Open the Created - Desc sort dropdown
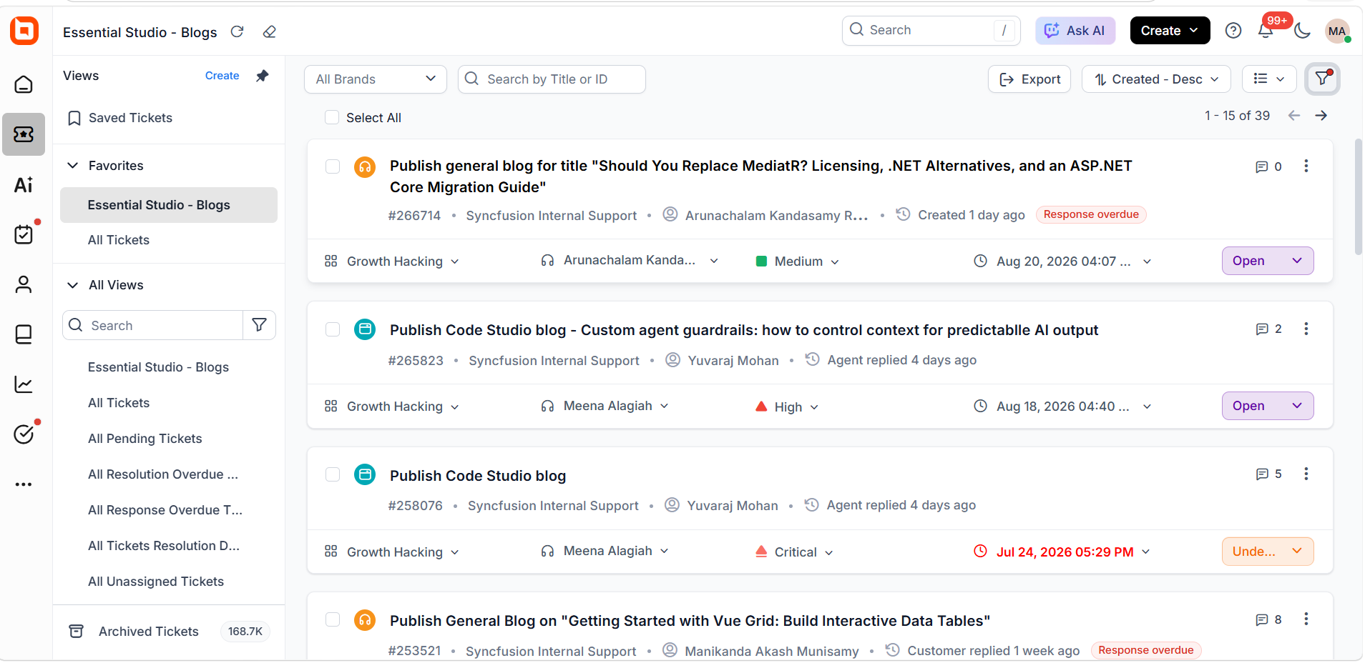 pyautogui.click(x=1156, y=79)
